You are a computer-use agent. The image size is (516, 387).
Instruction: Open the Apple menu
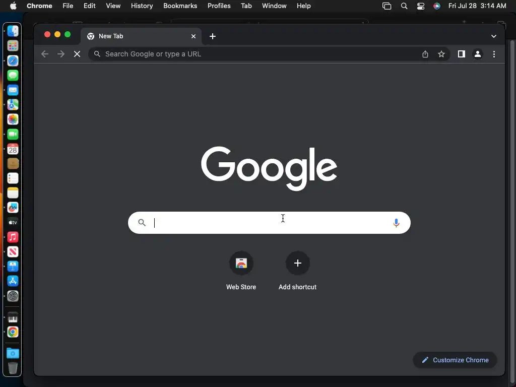13,6
